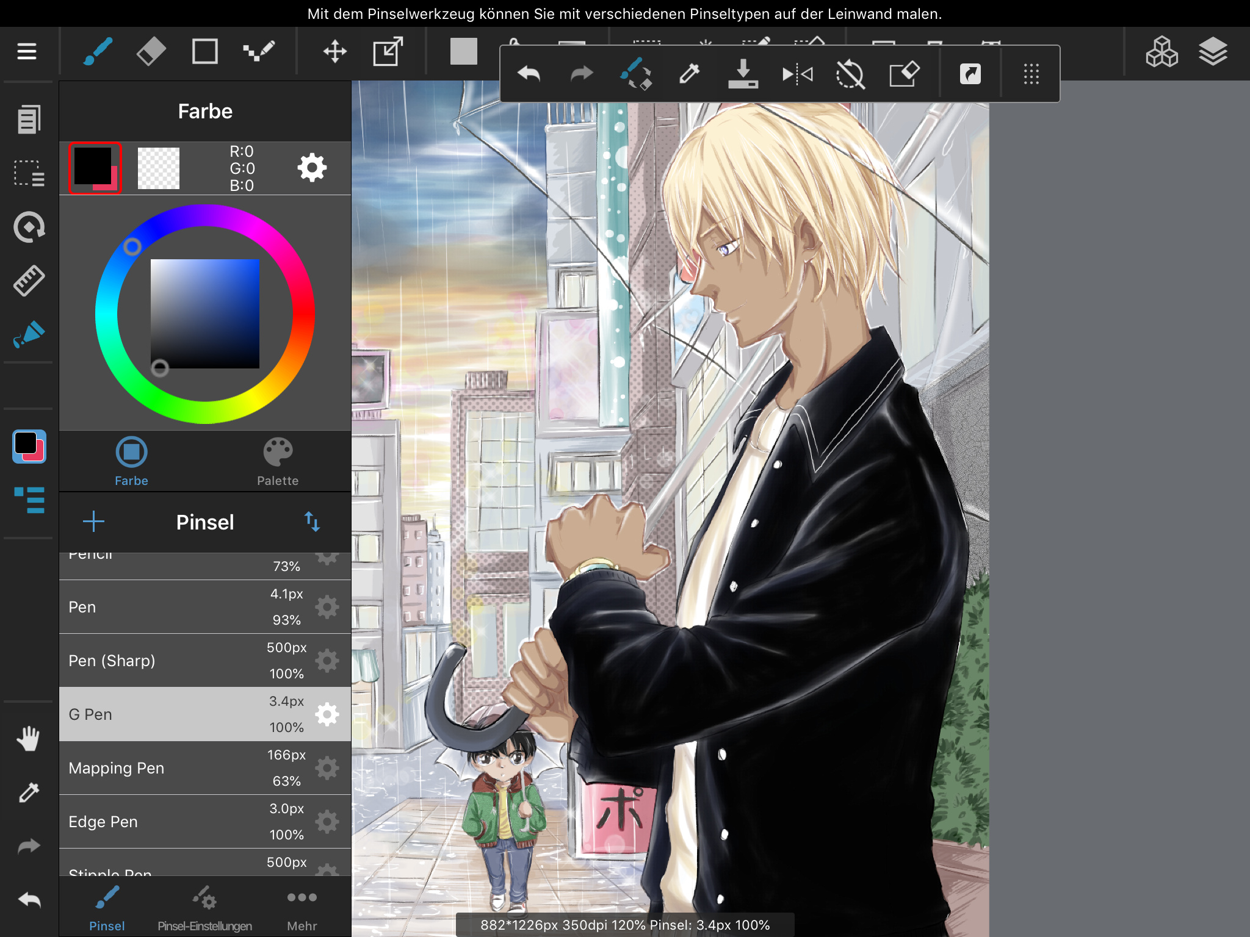The image size is (1250, 937).
Task: Select the hand pan tool
Action: point(28,739)
